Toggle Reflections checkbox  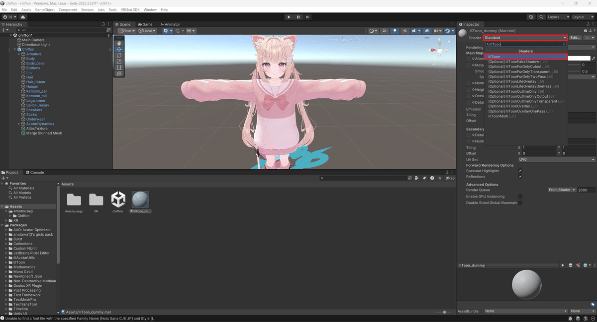520,177
